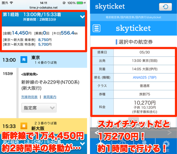This screenshot has width=177, height=154.
Task: Tap the skyticket logo in top header
Action: click(110, 6)
